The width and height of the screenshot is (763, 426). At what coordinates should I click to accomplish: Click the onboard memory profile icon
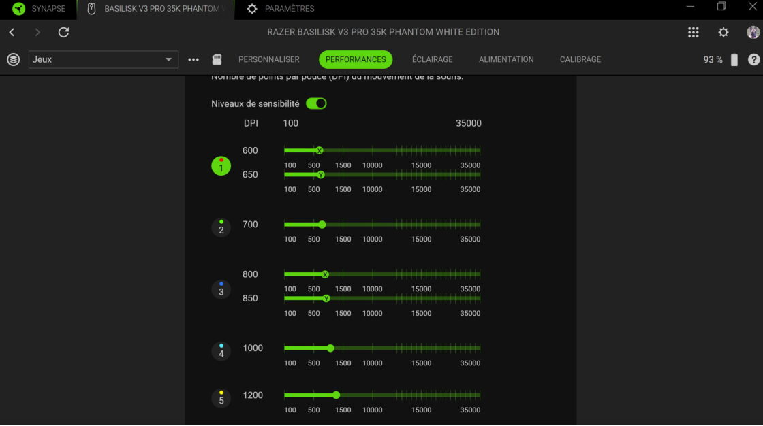point(217,59)
